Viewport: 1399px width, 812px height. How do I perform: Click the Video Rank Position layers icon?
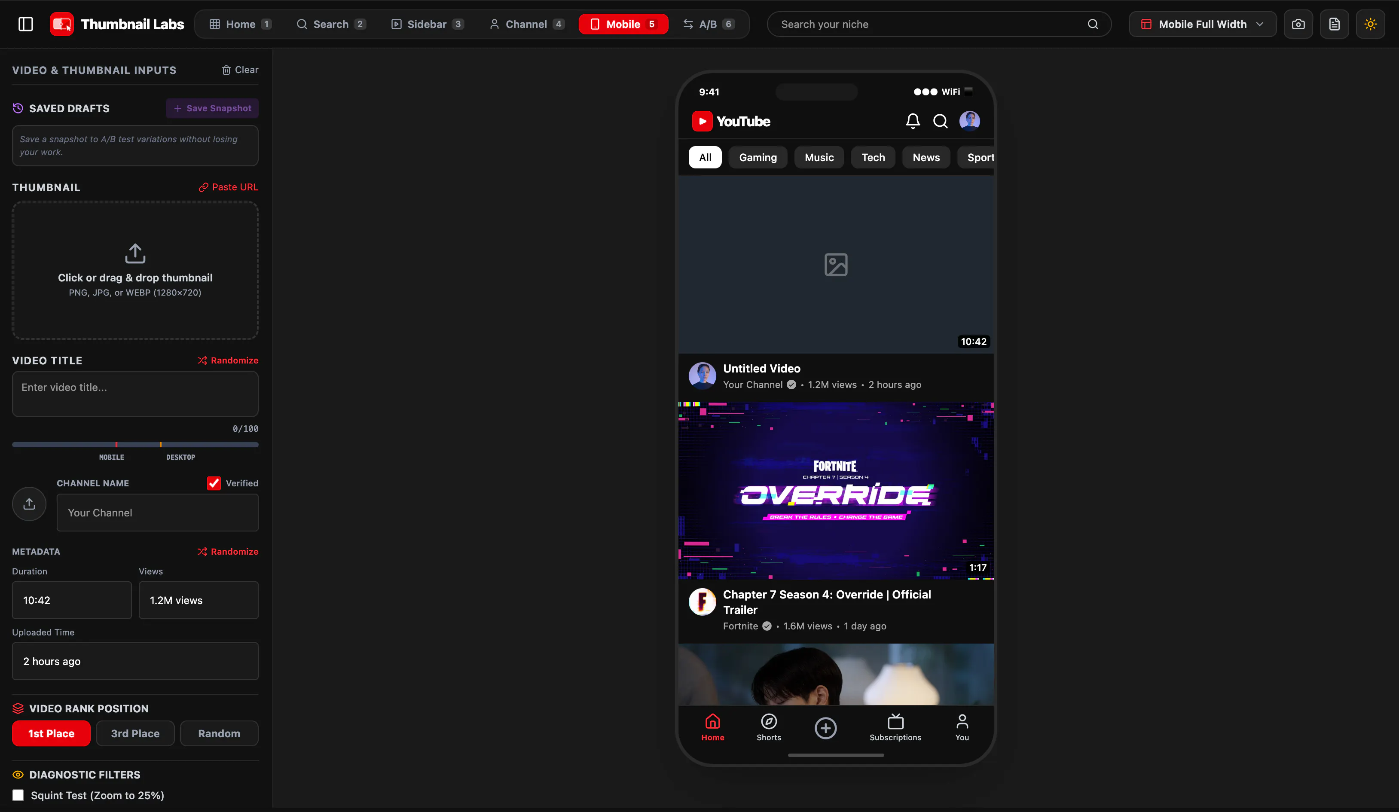[x=18, y=708]
